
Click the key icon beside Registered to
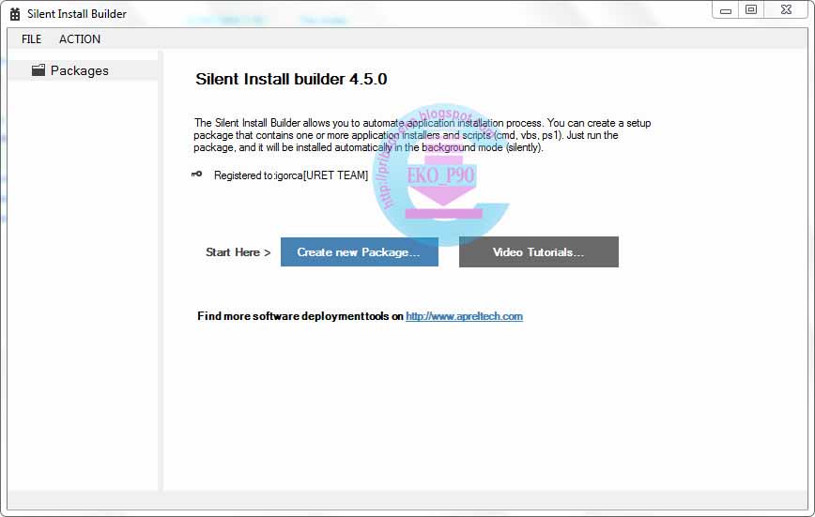[x=197, y=175]
